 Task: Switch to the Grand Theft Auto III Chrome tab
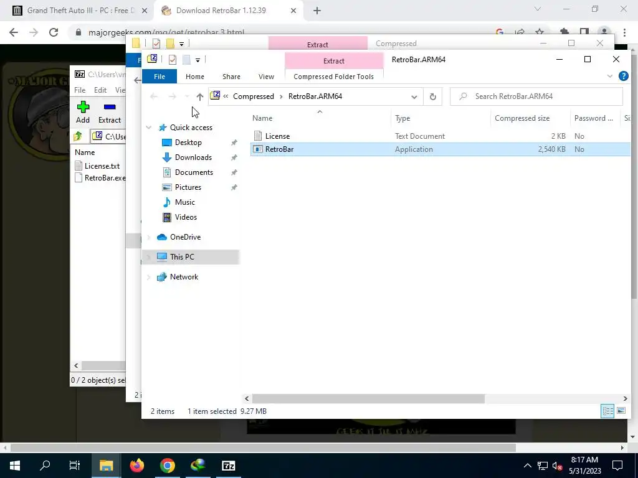point(80,11)
